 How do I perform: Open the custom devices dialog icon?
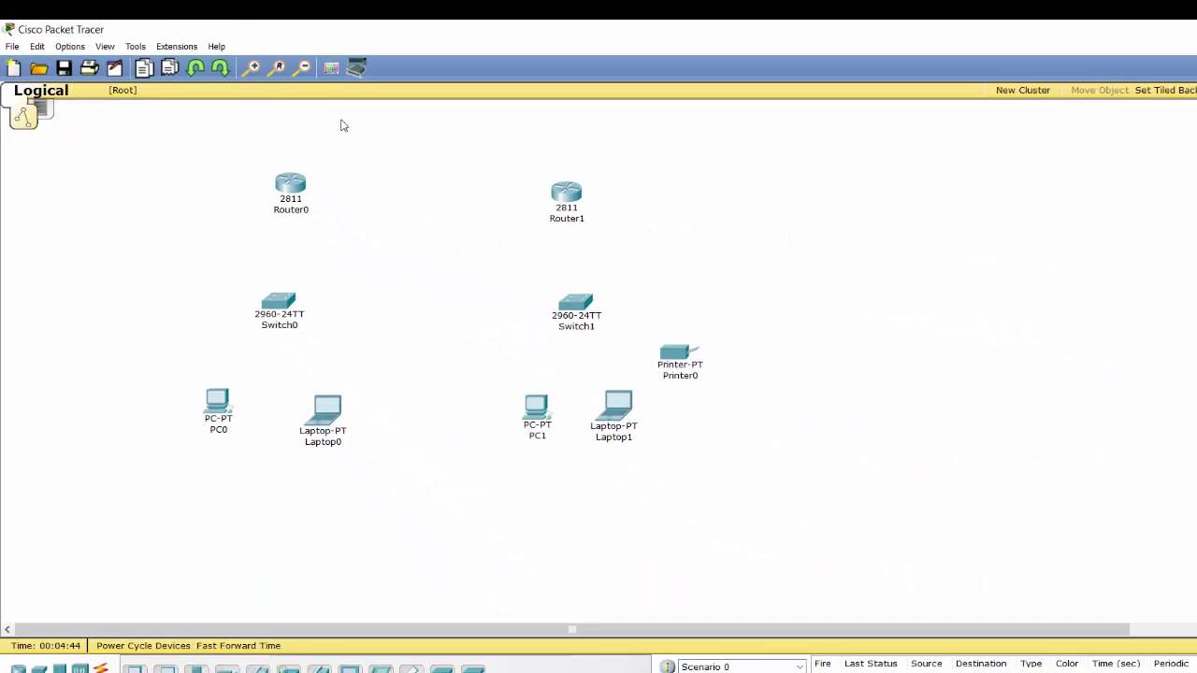point(356,68)
